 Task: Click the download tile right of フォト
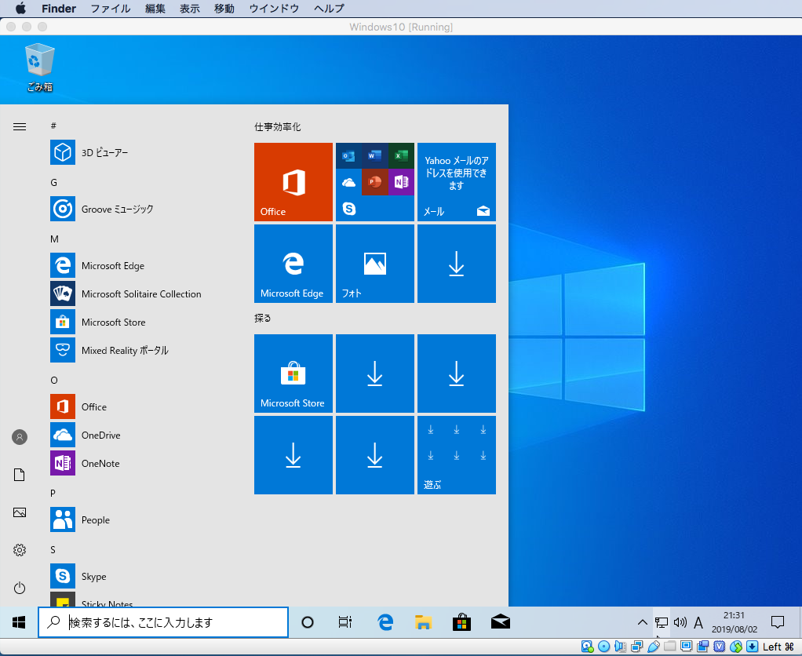pyautogui.click(x=456, y=264)
